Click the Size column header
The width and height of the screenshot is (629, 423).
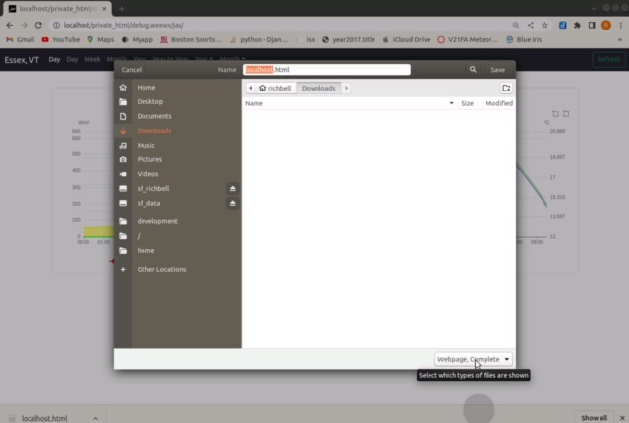[x=467, y=103]
